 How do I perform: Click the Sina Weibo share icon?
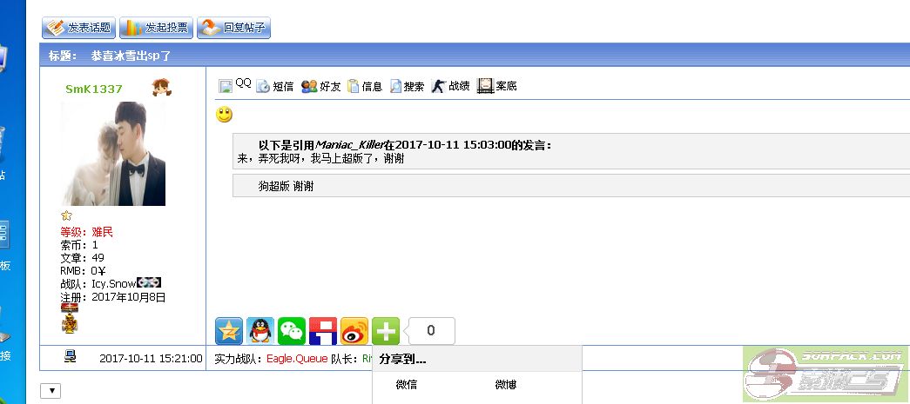pos(354,331)
